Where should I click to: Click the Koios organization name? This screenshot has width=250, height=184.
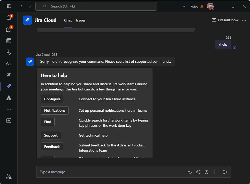(x=194, y=6)
